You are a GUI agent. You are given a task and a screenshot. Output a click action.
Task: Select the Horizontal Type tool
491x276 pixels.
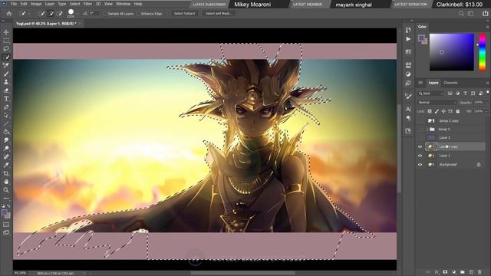(6, 99)
